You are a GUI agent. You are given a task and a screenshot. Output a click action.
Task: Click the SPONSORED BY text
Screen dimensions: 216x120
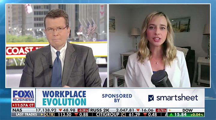tap(117, 98)
